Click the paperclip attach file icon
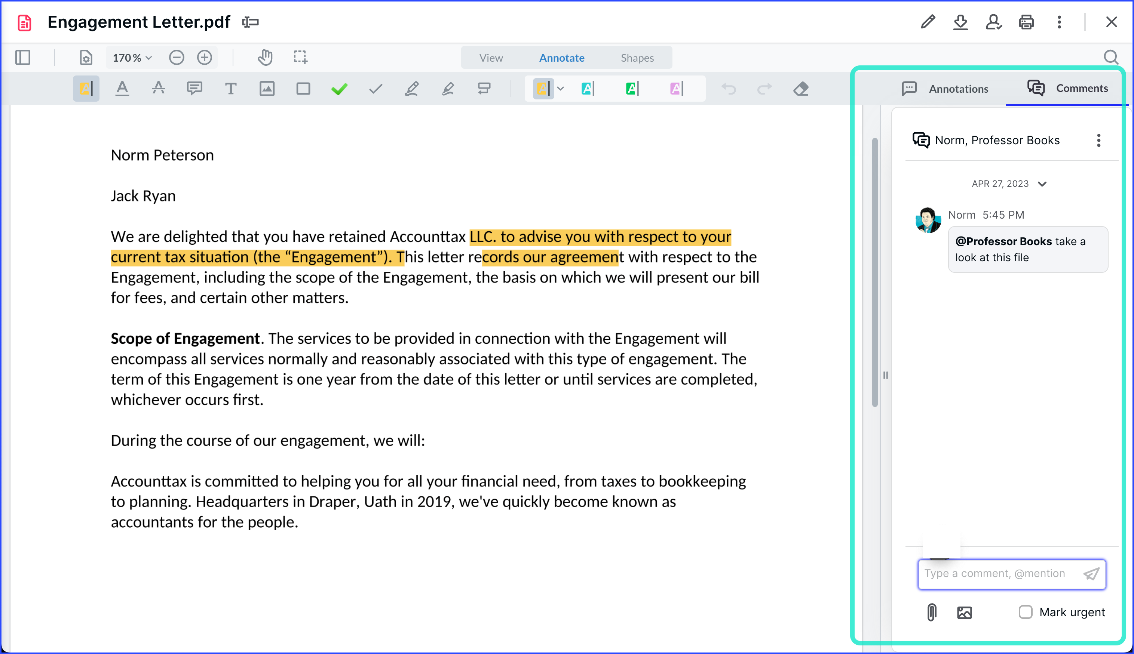This screenshot has height=654, width=1134. tap(932, 612)
